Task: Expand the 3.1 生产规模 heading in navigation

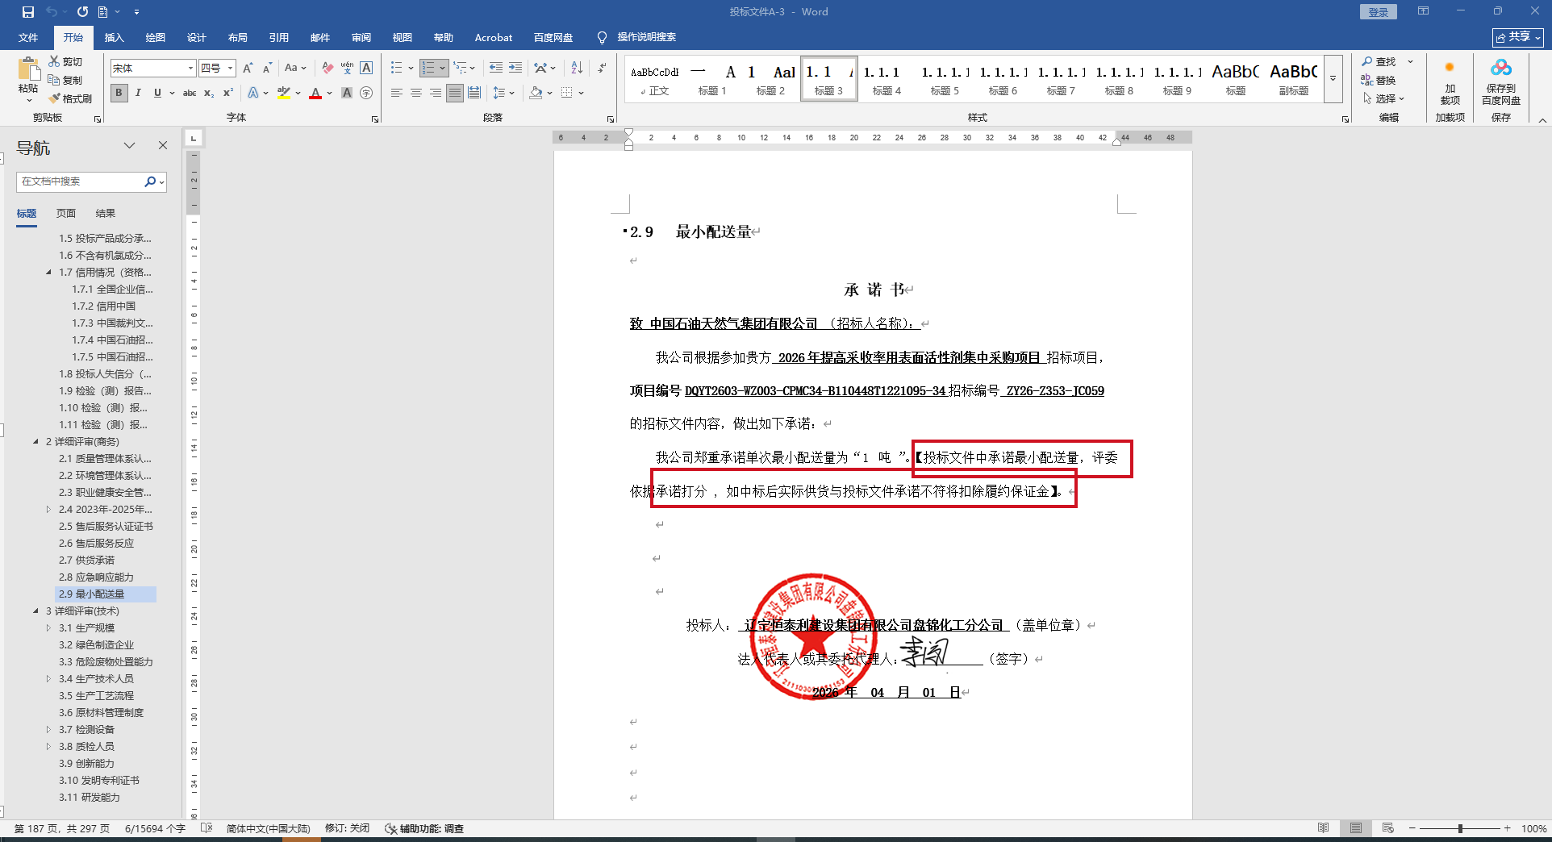Action: coord(48,628)
